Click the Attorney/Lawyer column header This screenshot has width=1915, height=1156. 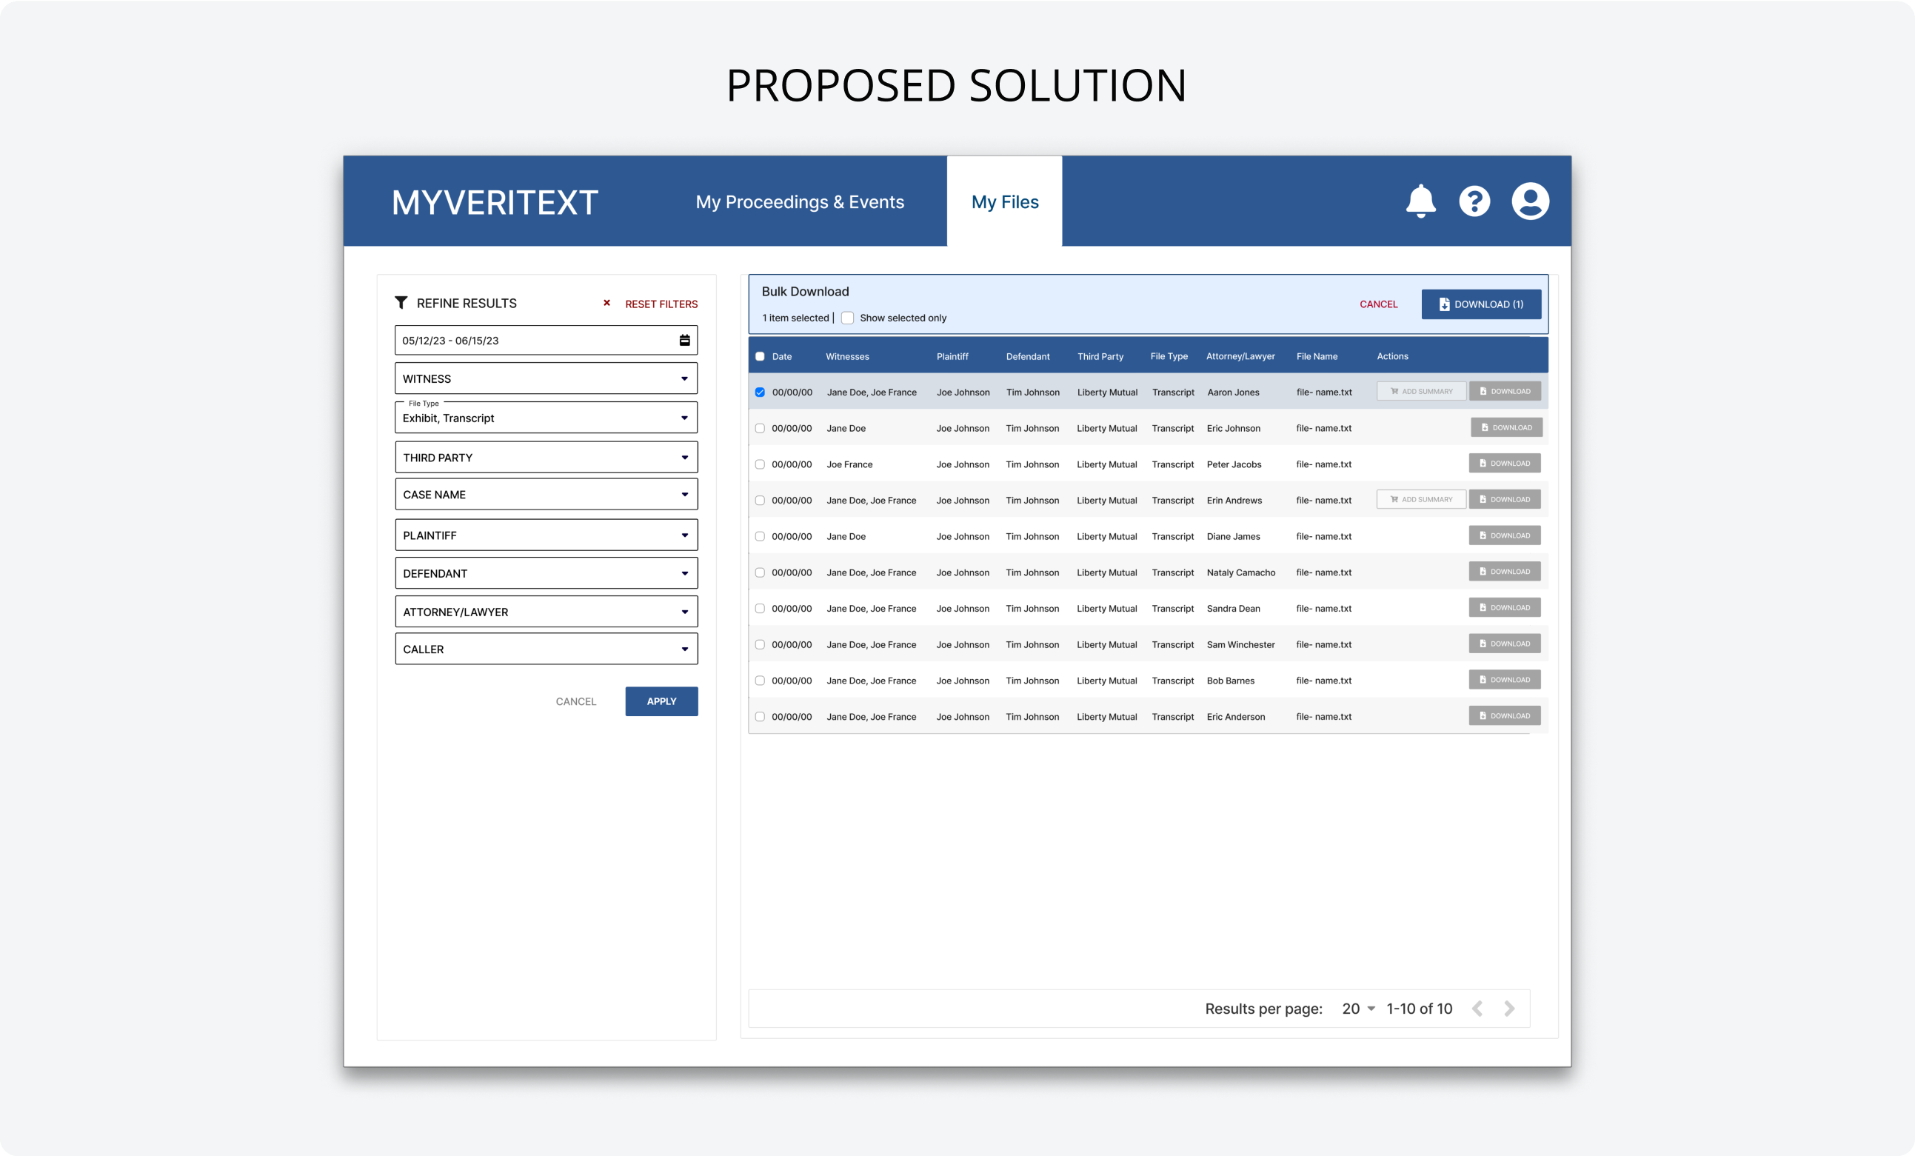click(1240, 357)
